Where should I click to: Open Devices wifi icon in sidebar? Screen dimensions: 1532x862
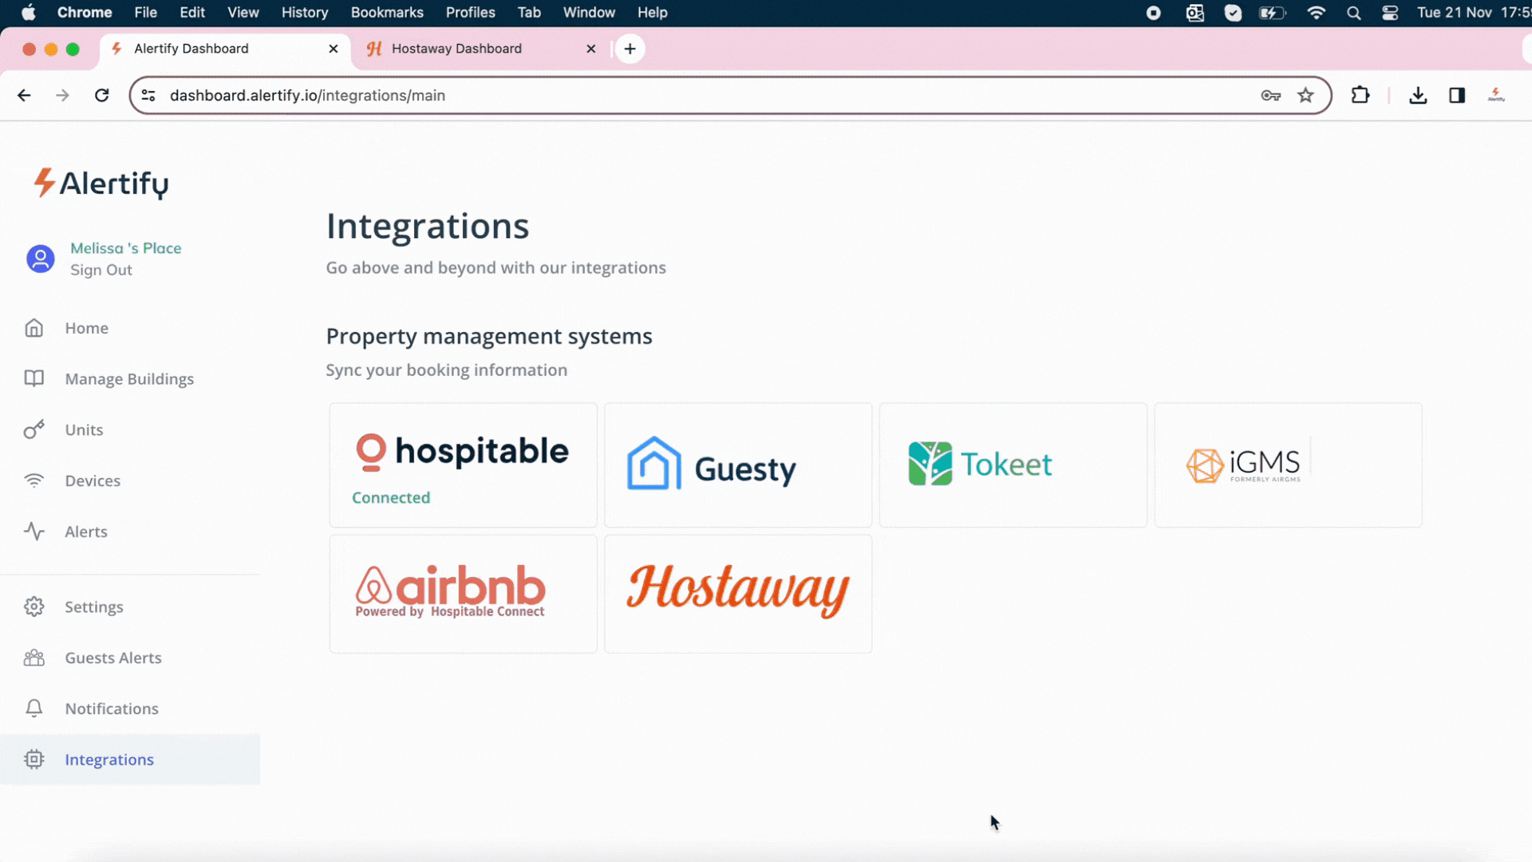34,480
